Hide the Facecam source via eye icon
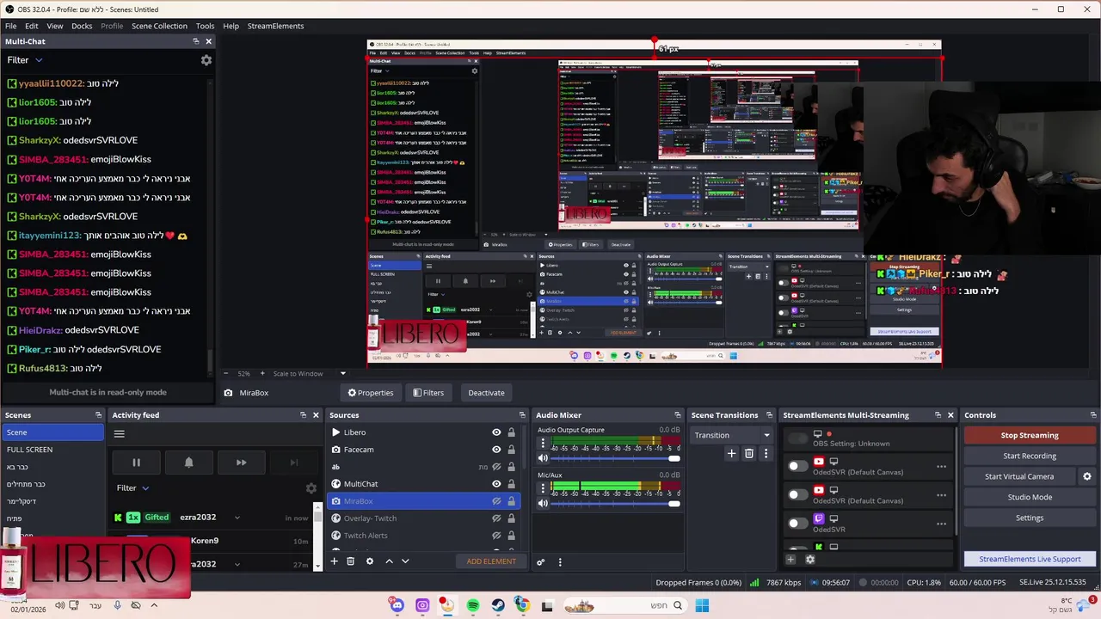 point(496,450)
